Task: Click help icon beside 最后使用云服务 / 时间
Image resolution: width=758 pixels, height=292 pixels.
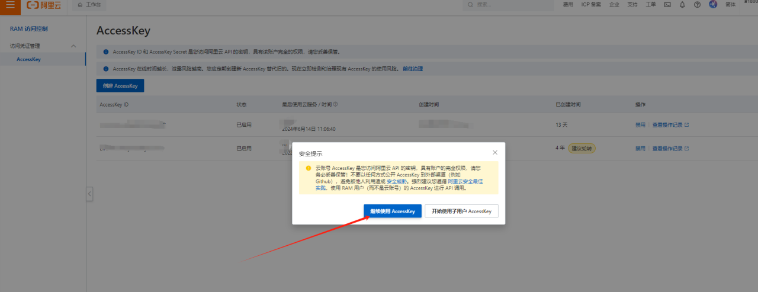Action: [x=336, y=104]
